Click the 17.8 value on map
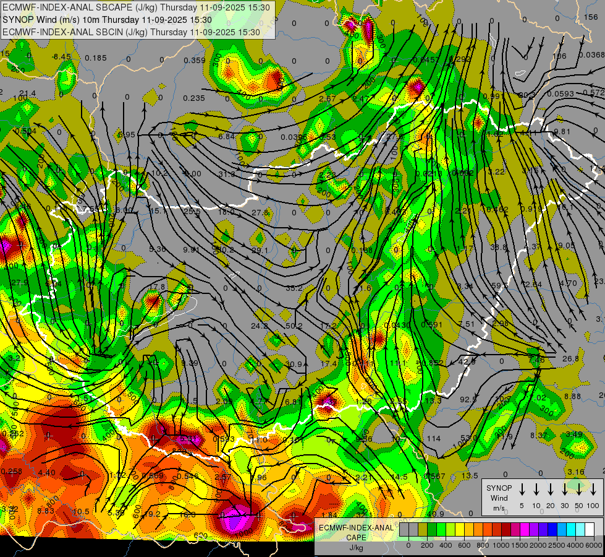This screenshot has height=557, width=605. click(x=157, y=287)
